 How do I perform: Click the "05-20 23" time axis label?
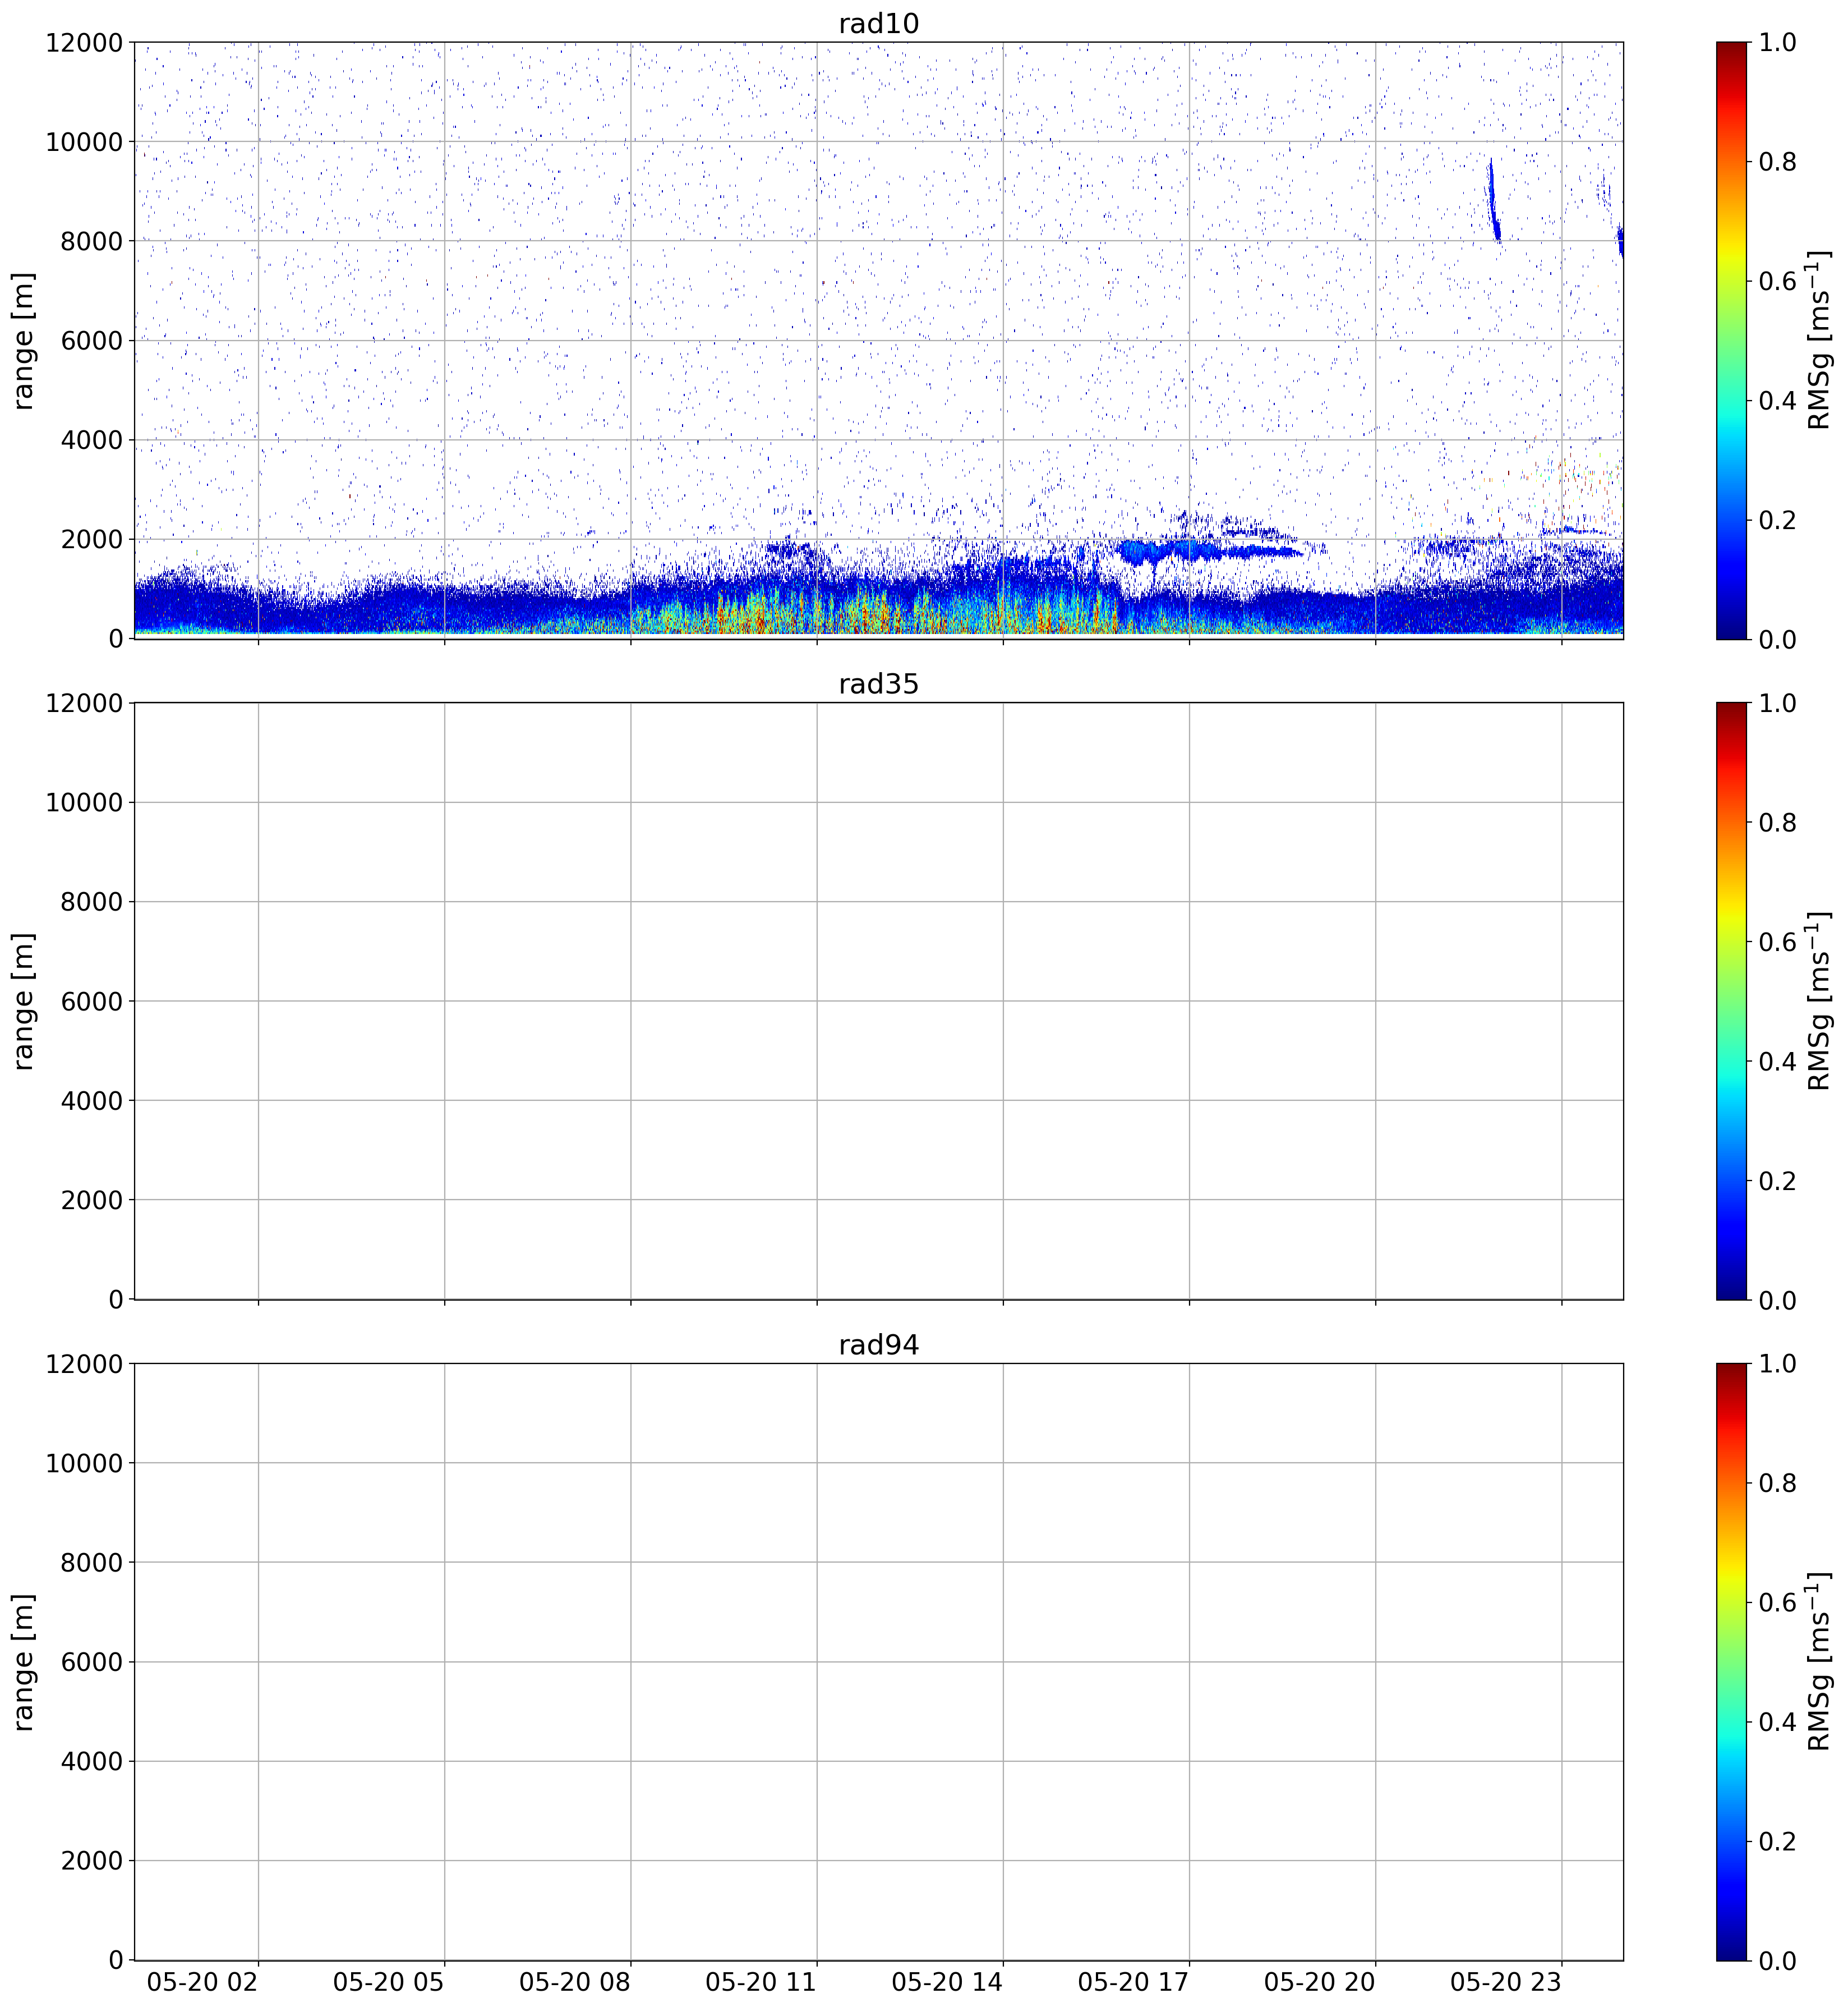(1505, 1982)
